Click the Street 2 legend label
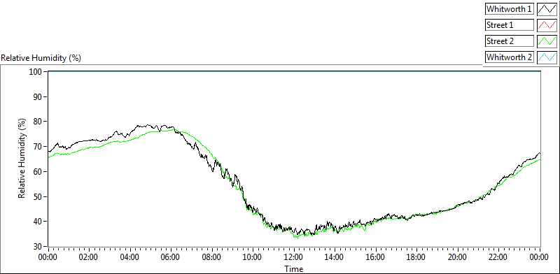This screenshot has height=274, width=560. (510, 41)
